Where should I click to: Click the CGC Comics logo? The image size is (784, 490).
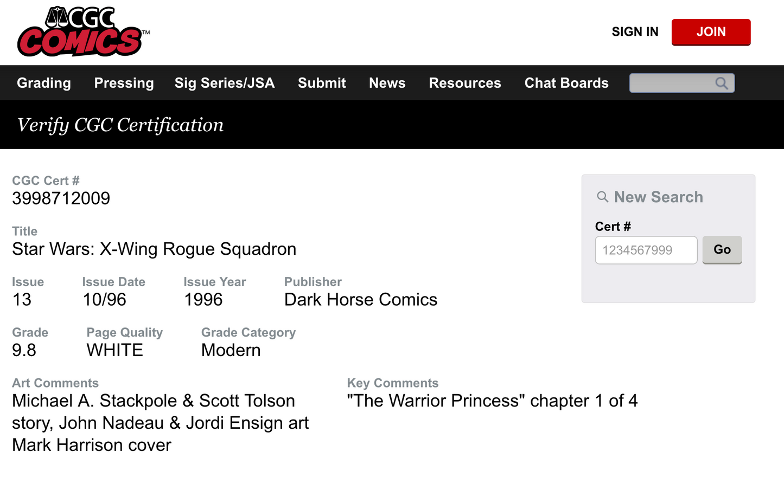[x=80, y=32]
